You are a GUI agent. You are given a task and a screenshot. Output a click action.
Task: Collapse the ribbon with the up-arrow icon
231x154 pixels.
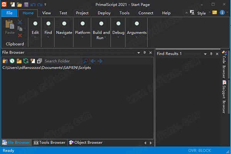[x=186, y=13]
